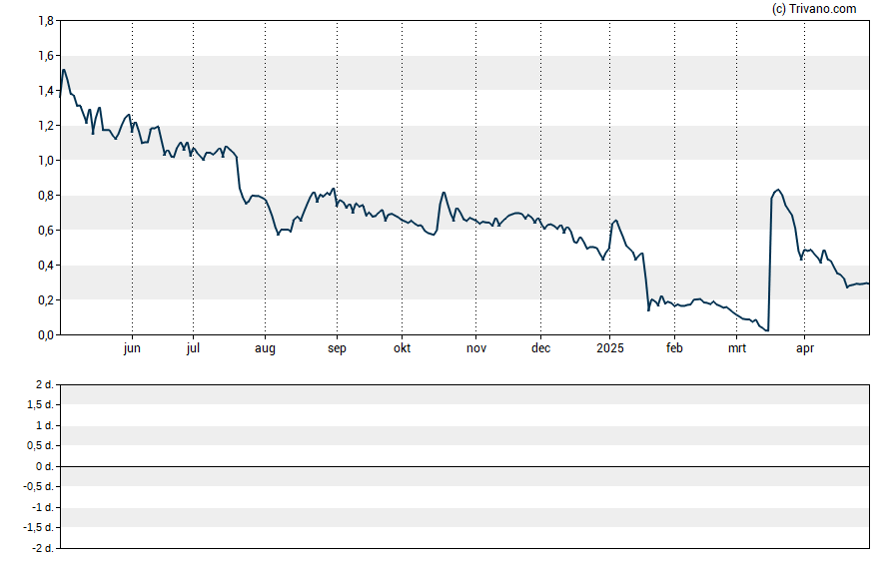Click the '0,4' price axis value
887x564 pixels.
click(x=46, y=266)
